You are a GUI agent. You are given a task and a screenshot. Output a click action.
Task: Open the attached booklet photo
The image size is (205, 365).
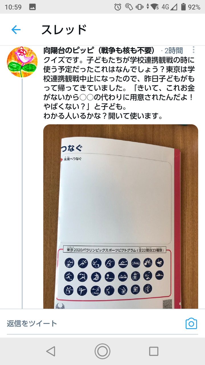pos(121,216)
